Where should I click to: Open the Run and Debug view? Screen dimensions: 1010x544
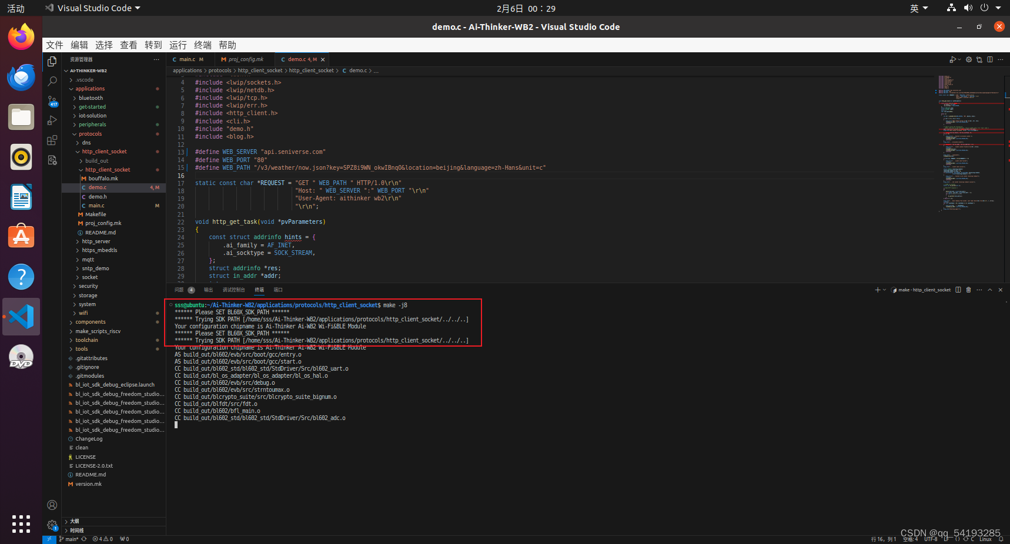52,120
